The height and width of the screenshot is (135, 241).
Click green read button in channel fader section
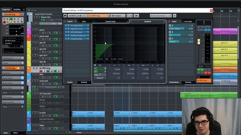pyautogui.click(x=200, y=70)
